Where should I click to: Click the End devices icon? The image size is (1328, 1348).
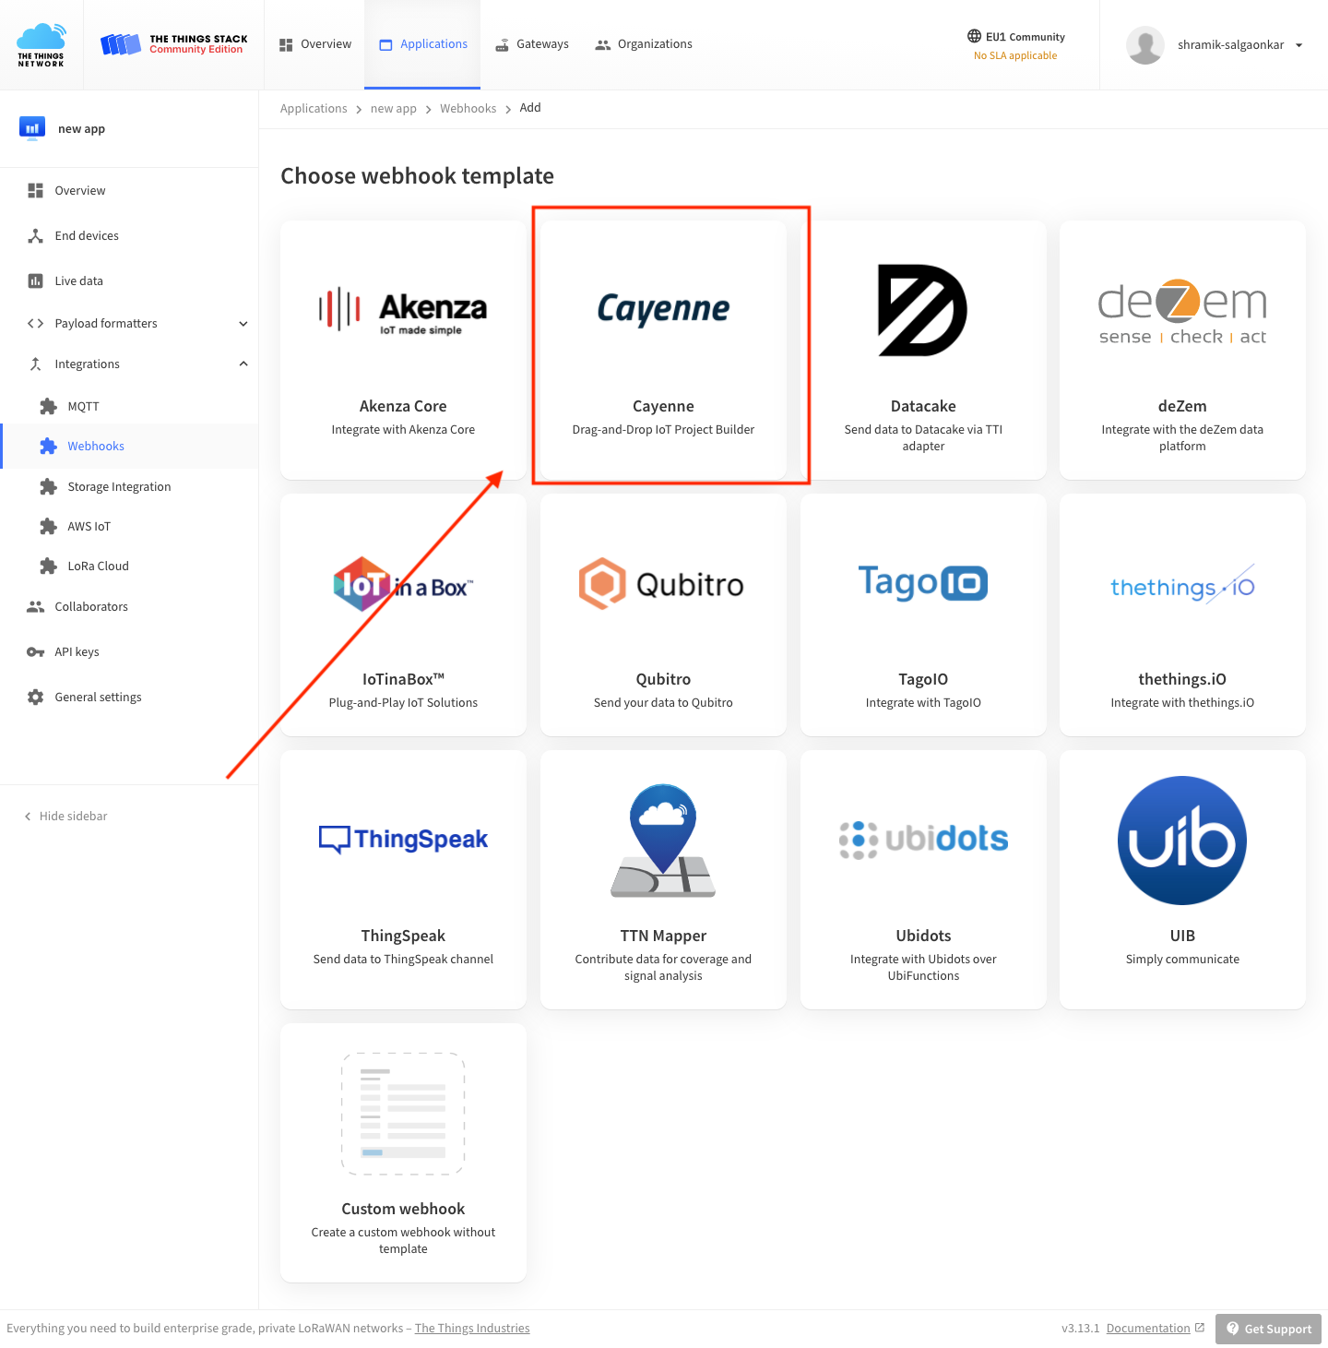(x=35, y=236)
